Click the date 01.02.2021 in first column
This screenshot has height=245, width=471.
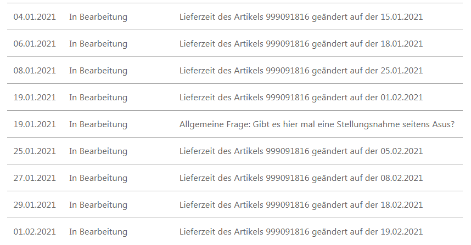[x=35, y=232]
